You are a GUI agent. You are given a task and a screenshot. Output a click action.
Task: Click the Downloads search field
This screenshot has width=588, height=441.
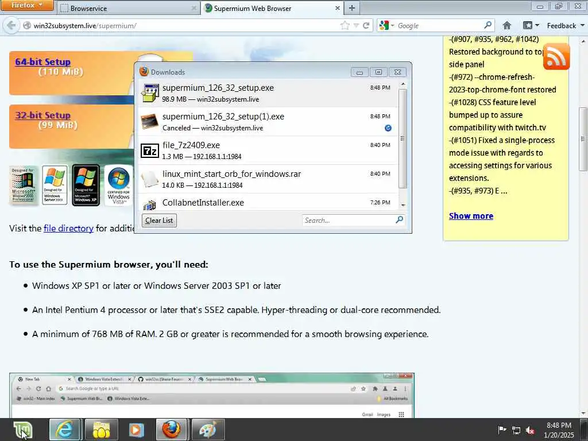pos(348,220)
